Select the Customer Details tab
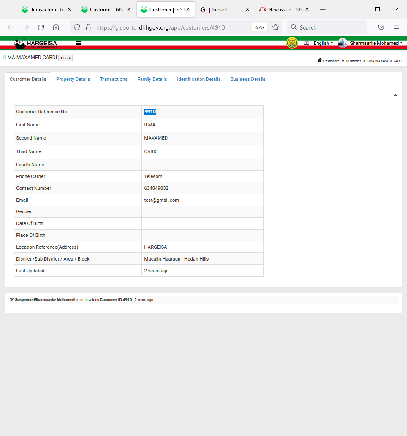The width and height of the screenshot is (407, 436). click(x=28, y=79)
